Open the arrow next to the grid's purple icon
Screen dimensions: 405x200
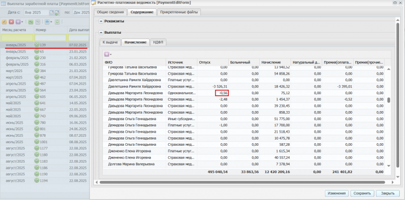pos(111,54)
